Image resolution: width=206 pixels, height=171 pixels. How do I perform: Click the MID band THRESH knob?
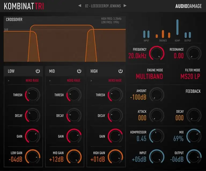tap(74, 95)
